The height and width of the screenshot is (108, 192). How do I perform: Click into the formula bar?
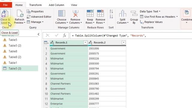(131, 36)
